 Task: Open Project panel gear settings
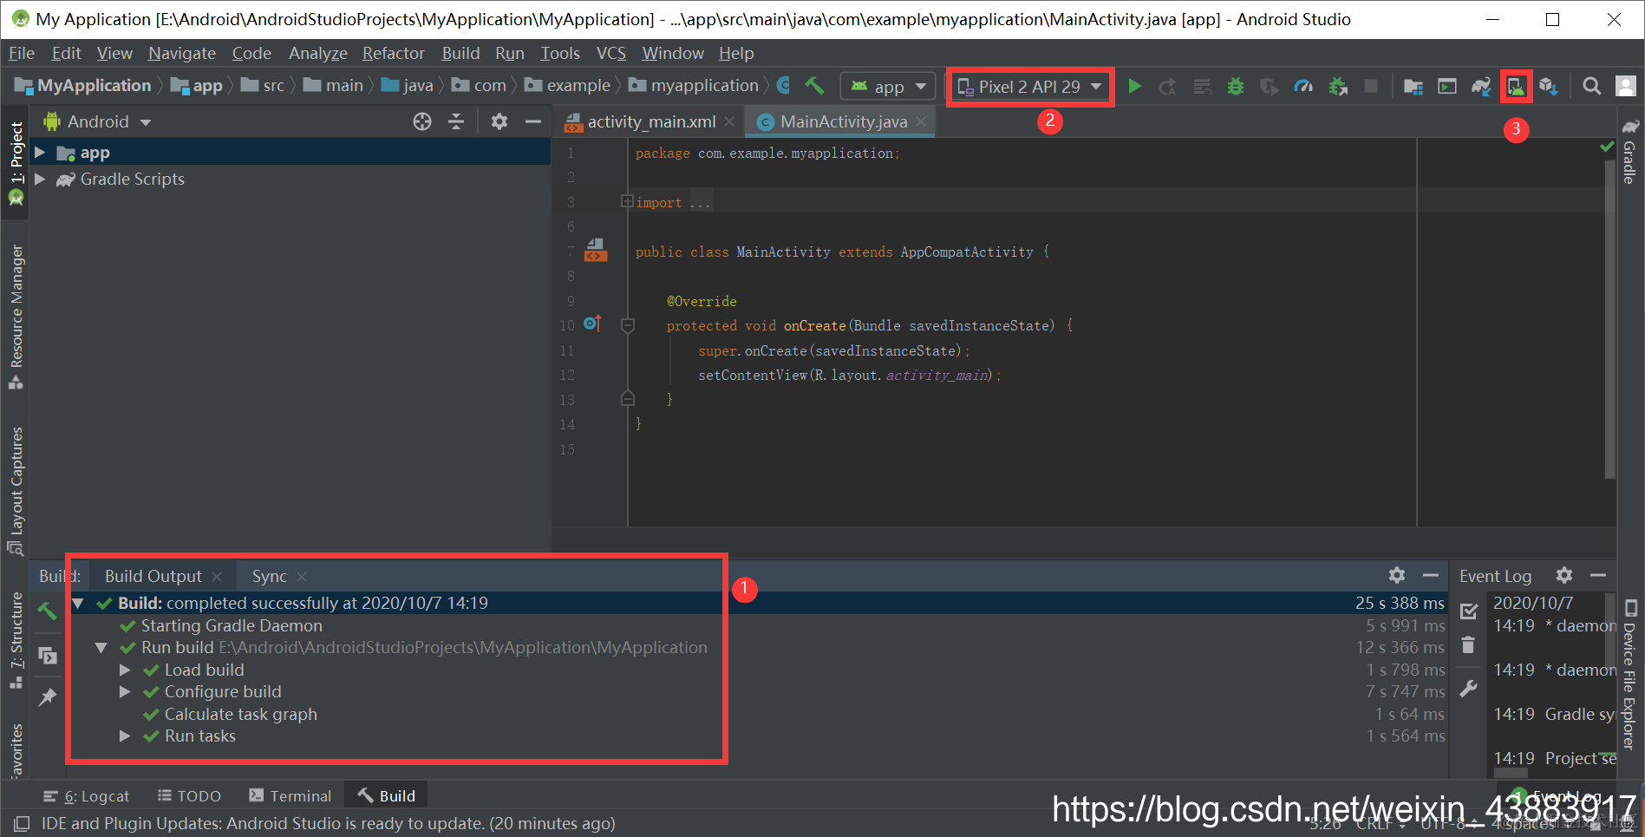click(x=499, y=121)
